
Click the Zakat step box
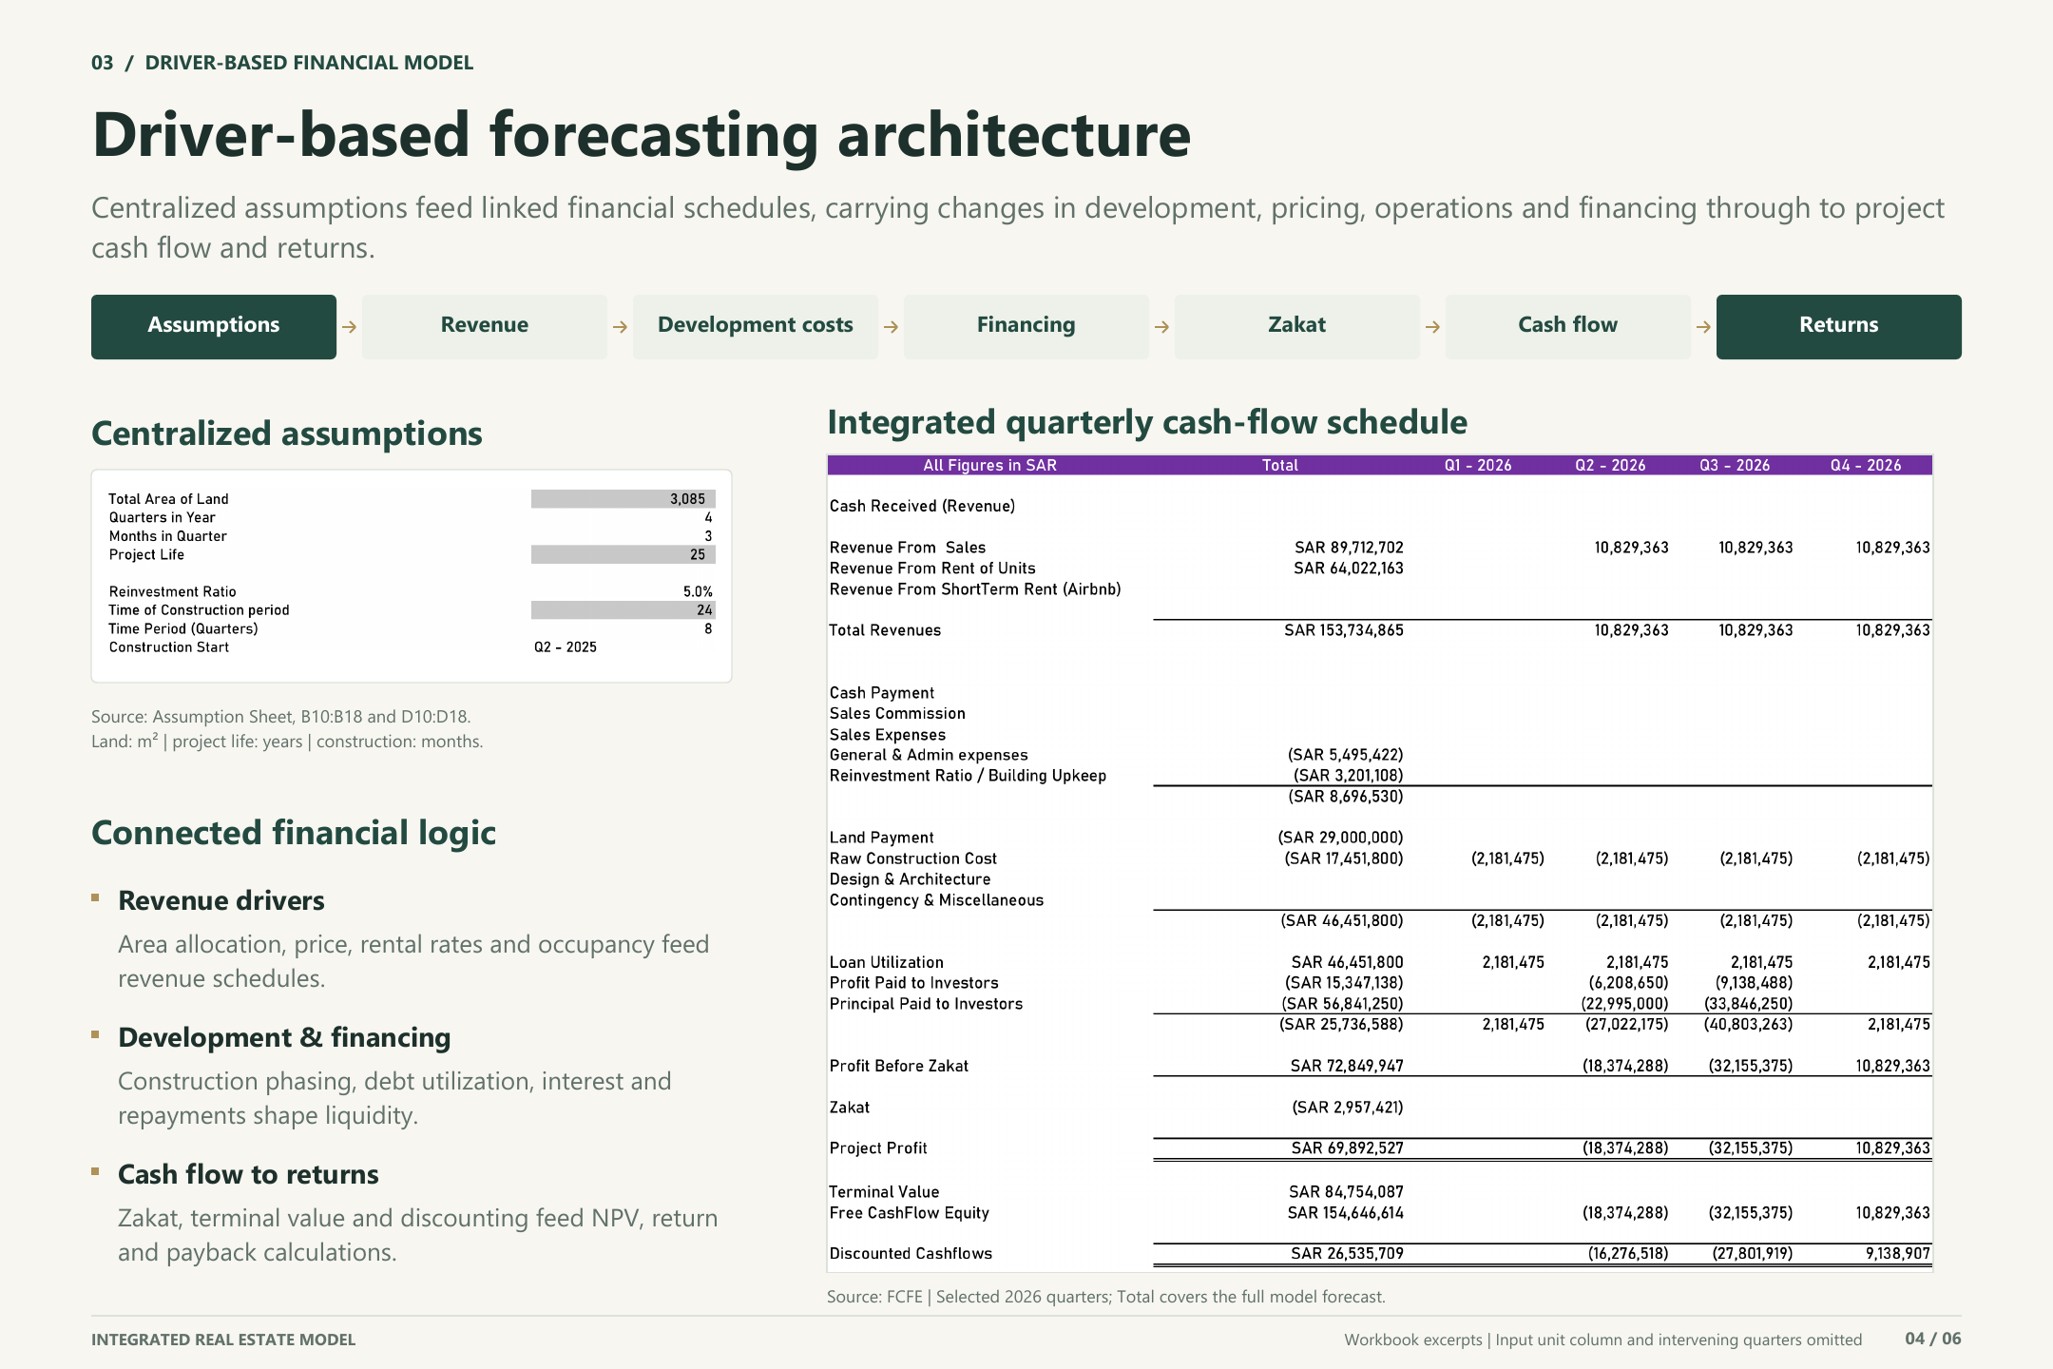click(1297, 326)
